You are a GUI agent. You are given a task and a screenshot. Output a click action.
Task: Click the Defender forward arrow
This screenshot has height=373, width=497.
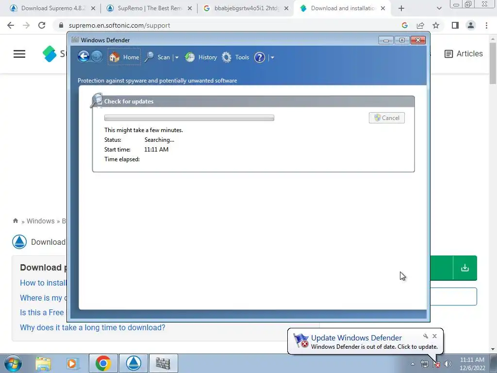(x=97, y=57)
